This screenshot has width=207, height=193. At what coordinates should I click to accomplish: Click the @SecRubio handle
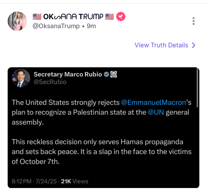pyautogui.click(x=50, y=82)
